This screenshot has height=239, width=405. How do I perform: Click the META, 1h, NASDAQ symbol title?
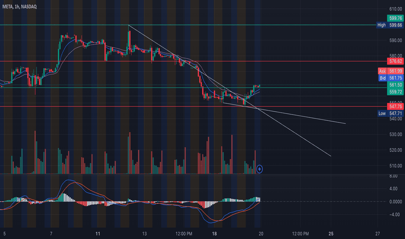point(20,7)
